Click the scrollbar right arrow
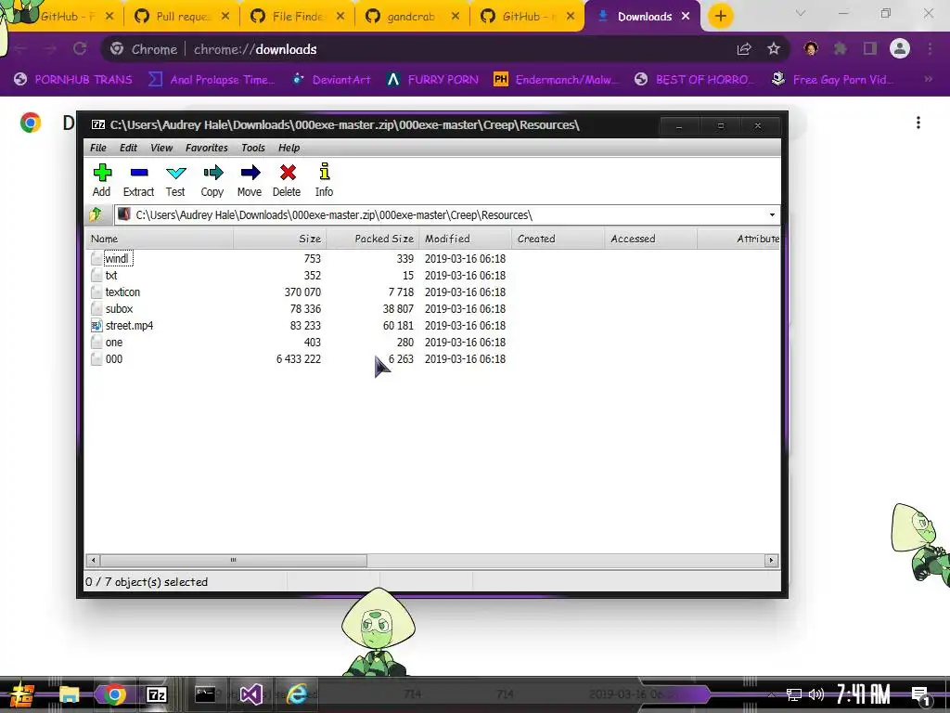This screenshot has height=713, width=950. point(771,560)
